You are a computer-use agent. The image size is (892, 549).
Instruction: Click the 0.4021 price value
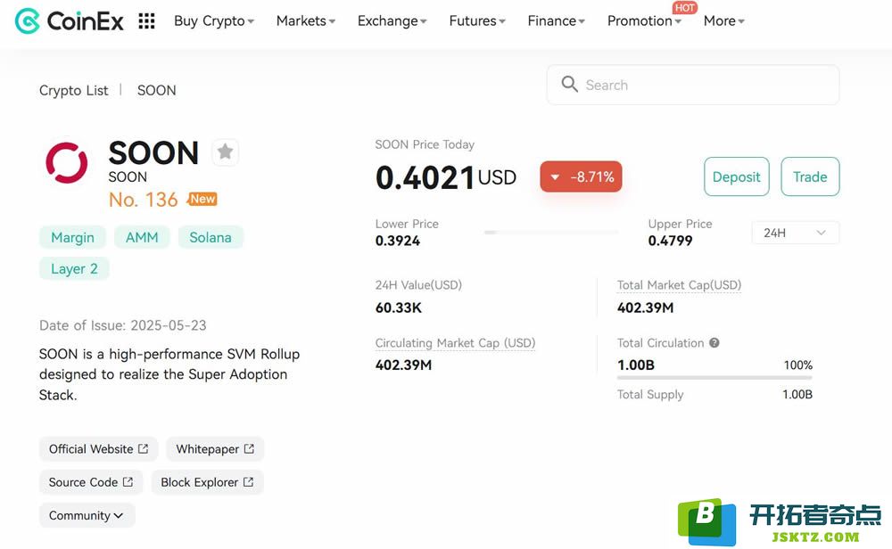425,177
